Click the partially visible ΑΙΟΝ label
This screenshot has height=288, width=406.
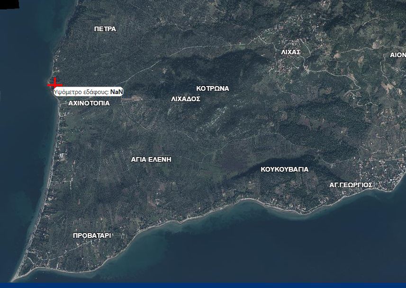pos(397,55)
